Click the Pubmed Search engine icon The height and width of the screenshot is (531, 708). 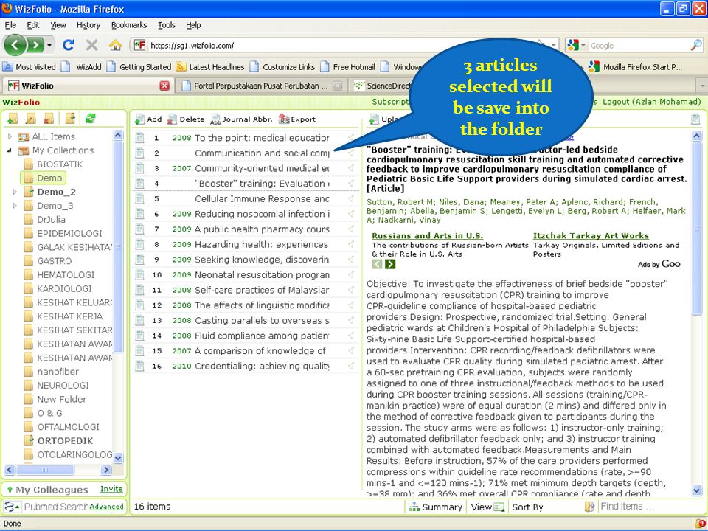(x=8, y=507)
